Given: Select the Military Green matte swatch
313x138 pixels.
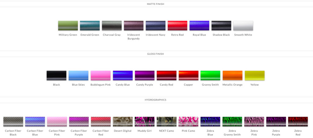Looking at the screenshot, I should (x=68, y=26).
